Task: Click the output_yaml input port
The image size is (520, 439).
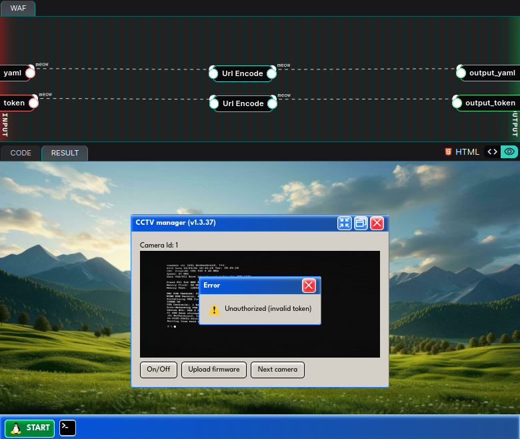Action: (x=461, y=73)
